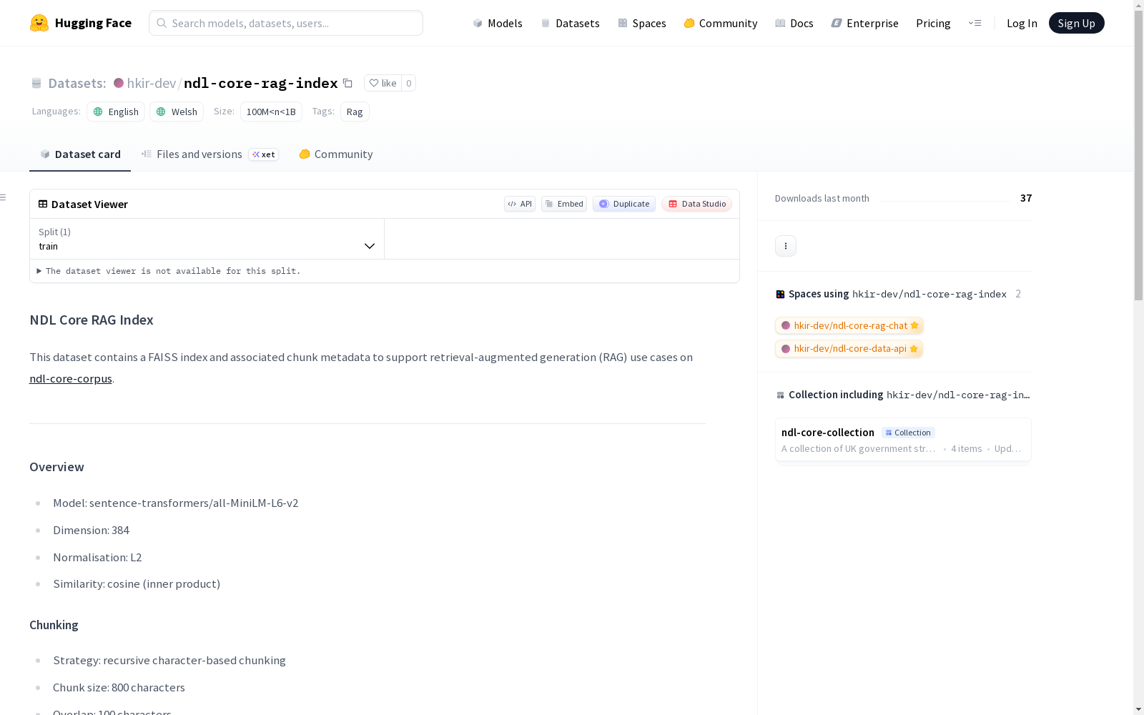Click the Overview heading
1144x715 pixels.
[56, 467]
